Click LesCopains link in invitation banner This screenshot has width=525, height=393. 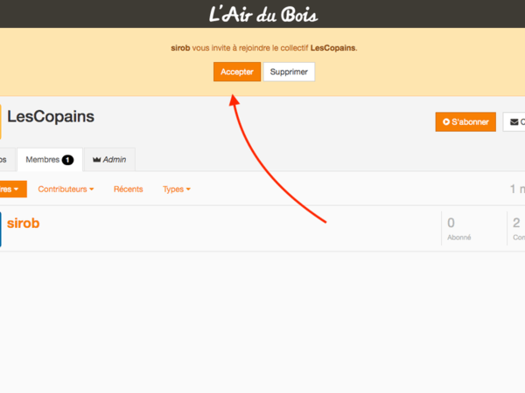click(x=332, y=48)
